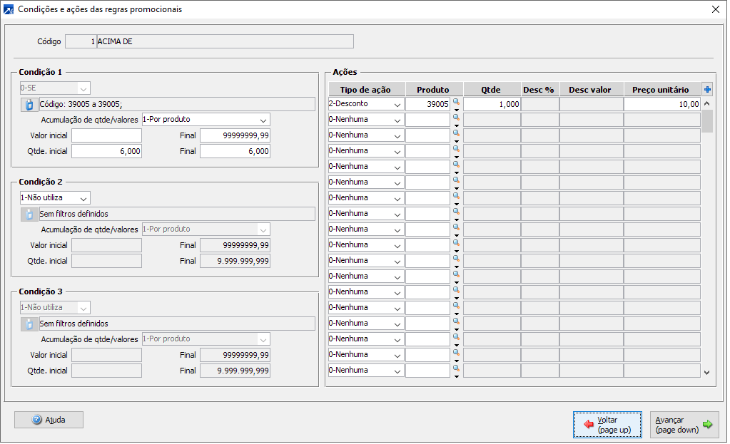Click the Tipo de ação column header
Image resolution: width=730 pixels, height=444 pixels.
[x=366, y=90]
